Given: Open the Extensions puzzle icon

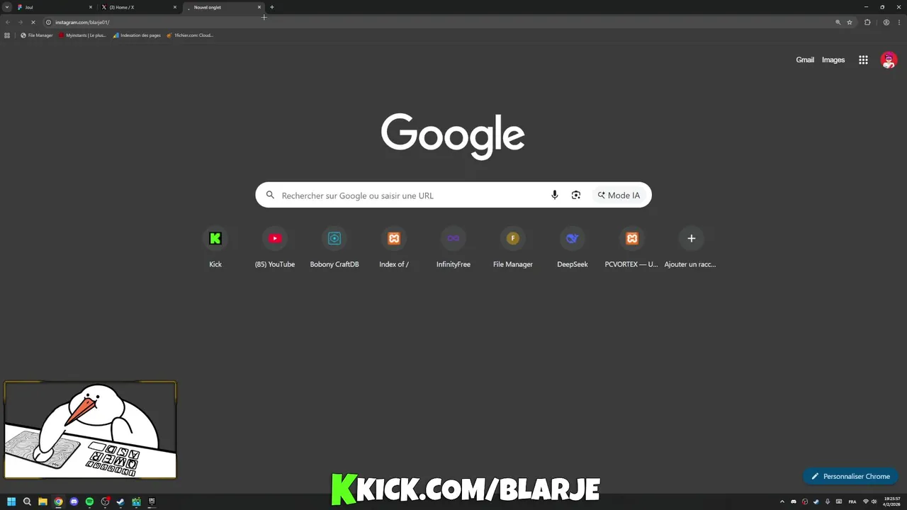Looking at the screenshot, I should coord(867,22).
